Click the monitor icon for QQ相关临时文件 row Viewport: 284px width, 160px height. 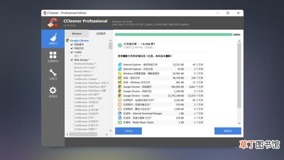tap(120, 100)
